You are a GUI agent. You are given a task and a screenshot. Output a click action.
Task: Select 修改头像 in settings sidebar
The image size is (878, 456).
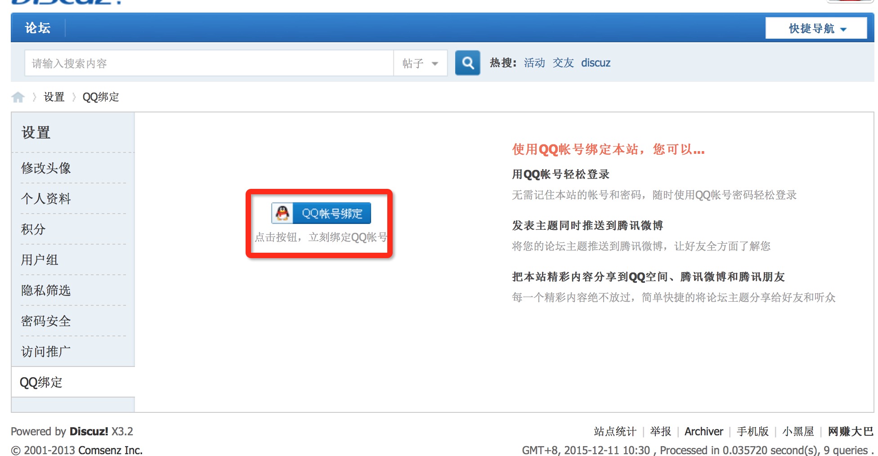click(x=46, y=168)
